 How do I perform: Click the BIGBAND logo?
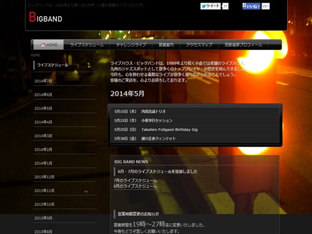click(x=46, y=17)
